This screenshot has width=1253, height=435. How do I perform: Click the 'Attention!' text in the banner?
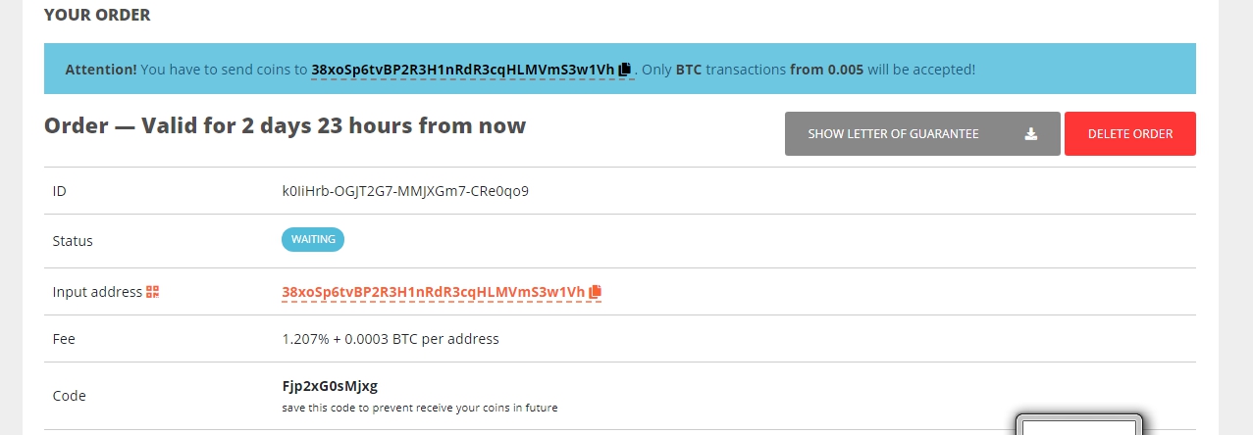(101, 70)
